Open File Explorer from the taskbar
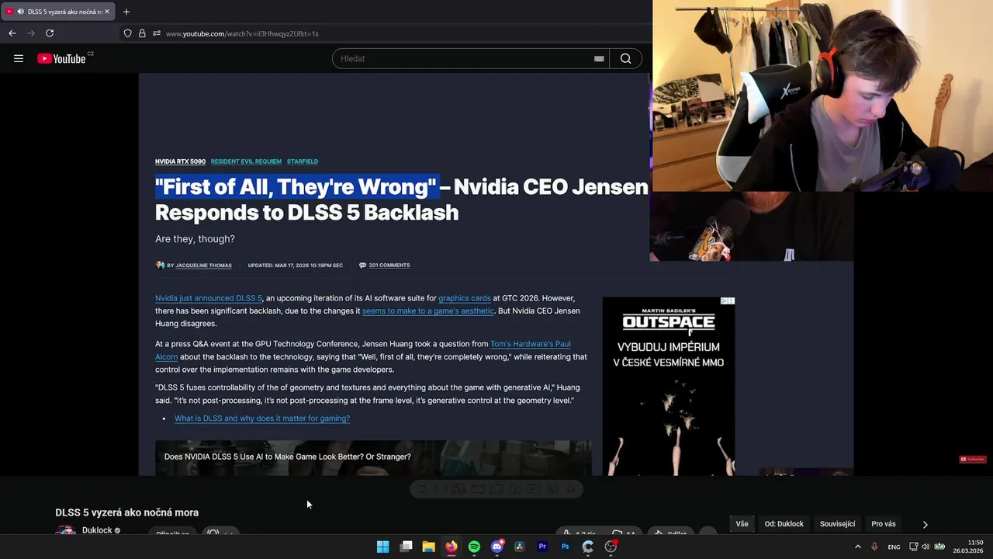The image size is (993, 559). (428, 547)
